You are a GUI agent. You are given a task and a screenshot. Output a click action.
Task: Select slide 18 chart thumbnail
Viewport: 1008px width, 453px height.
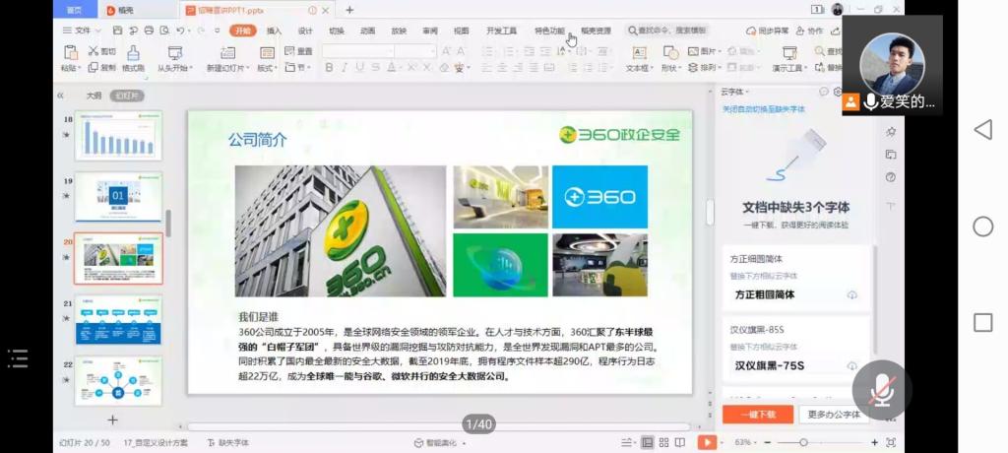pos(118,136)
